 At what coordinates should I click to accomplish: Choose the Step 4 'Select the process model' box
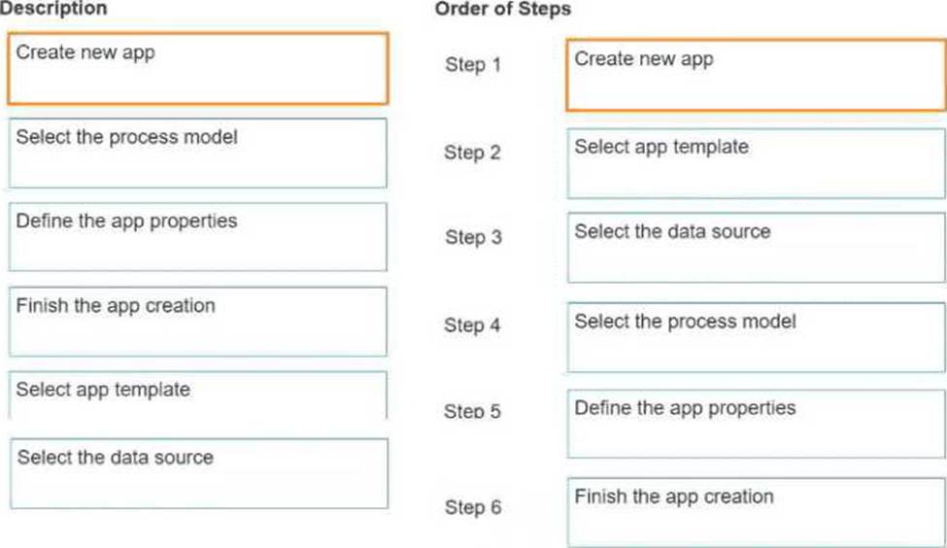(755, 336)
